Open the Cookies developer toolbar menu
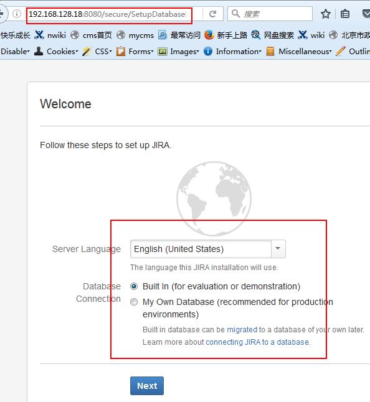The height and width of the screenshot is (402, 370). coord(56,52)
